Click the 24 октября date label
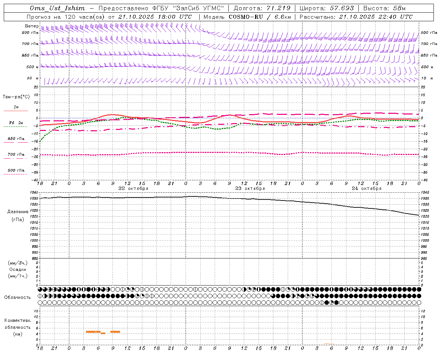The width and height of the screenshot is (439, 351). [x=367, y=189]
